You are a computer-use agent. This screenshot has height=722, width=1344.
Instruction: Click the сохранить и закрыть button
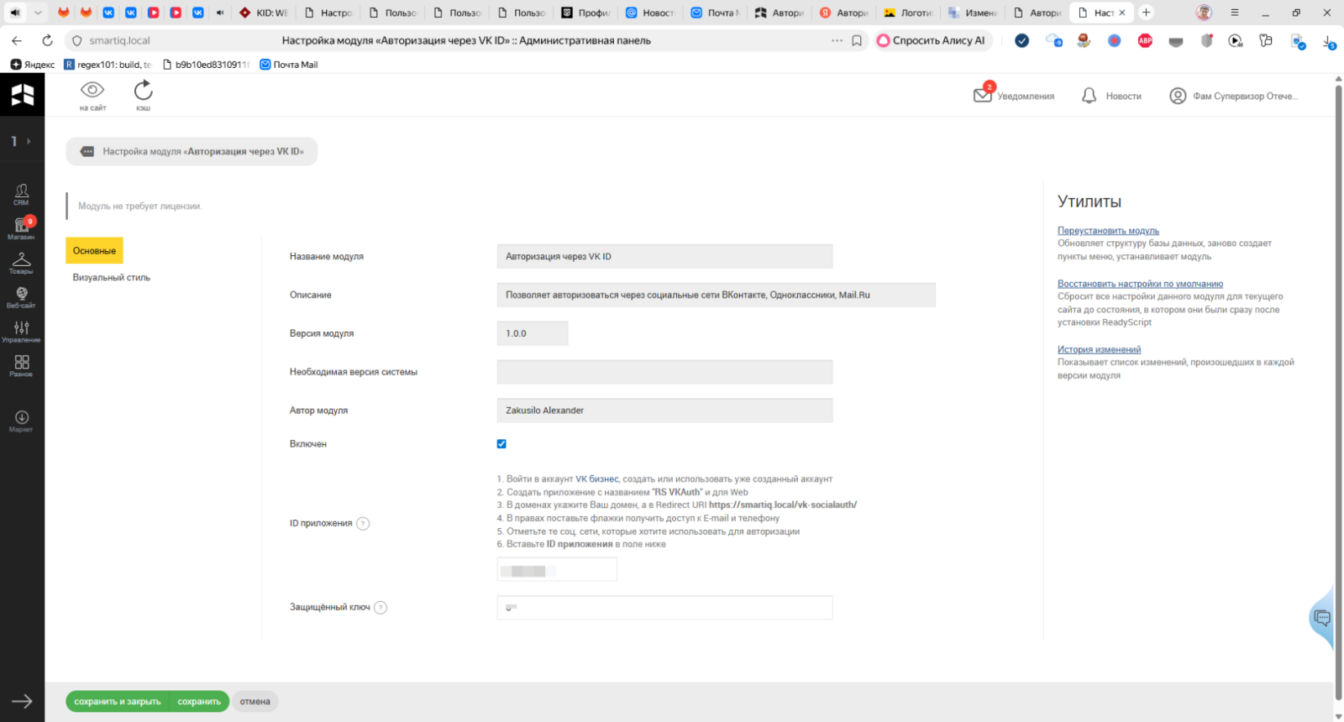(117, 702)
